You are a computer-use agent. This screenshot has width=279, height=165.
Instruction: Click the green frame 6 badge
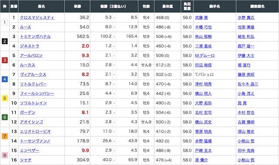pos(5,117)
